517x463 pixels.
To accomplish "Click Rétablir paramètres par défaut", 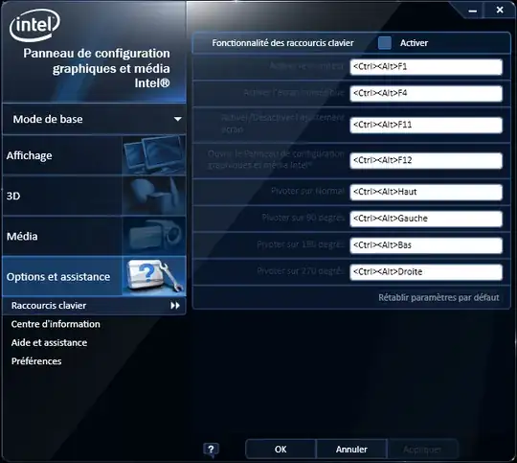I will [x=438, y=297].
